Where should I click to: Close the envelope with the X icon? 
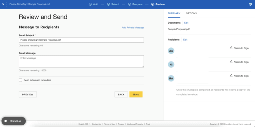pyautogui.click(x=3, y=4)
